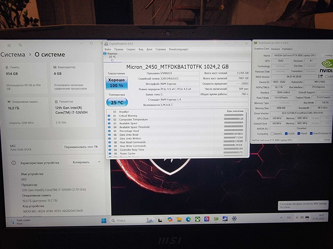The height and width of the screenshot is (249, 333).
Task: Open the GPU selection dropdown in GPU-Z
Action: tap(276, 140)
